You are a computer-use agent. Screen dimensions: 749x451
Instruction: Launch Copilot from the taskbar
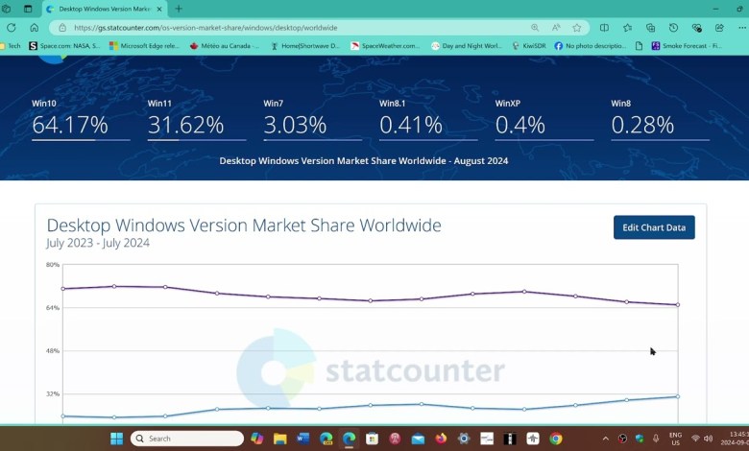pos(257,439)
